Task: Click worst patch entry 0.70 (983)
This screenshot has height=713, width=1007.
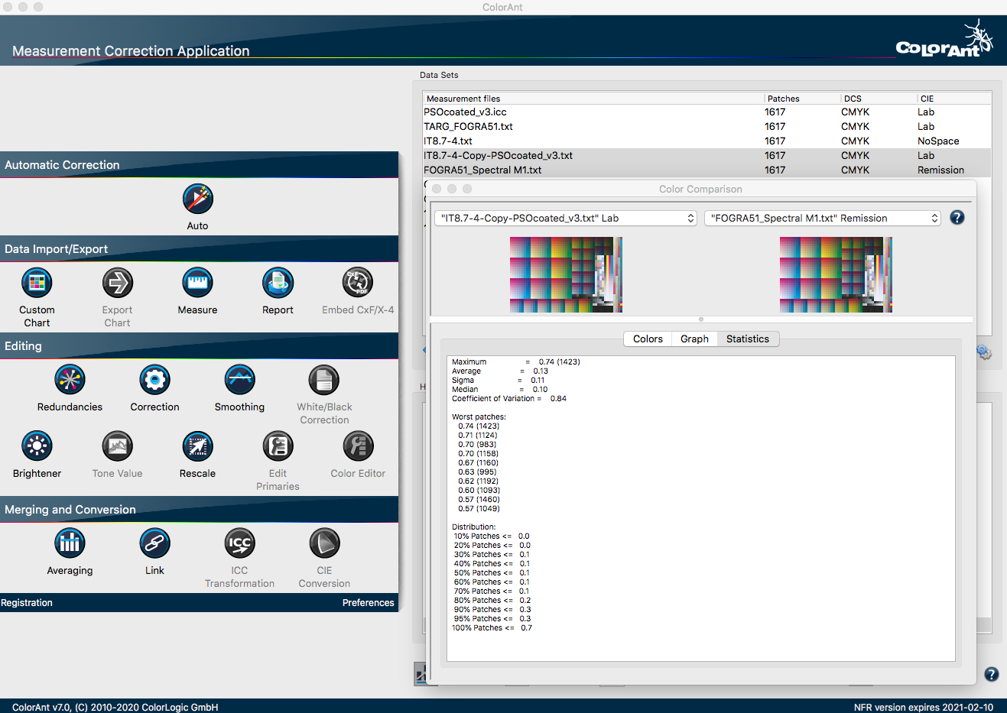Action: (477, 445)
